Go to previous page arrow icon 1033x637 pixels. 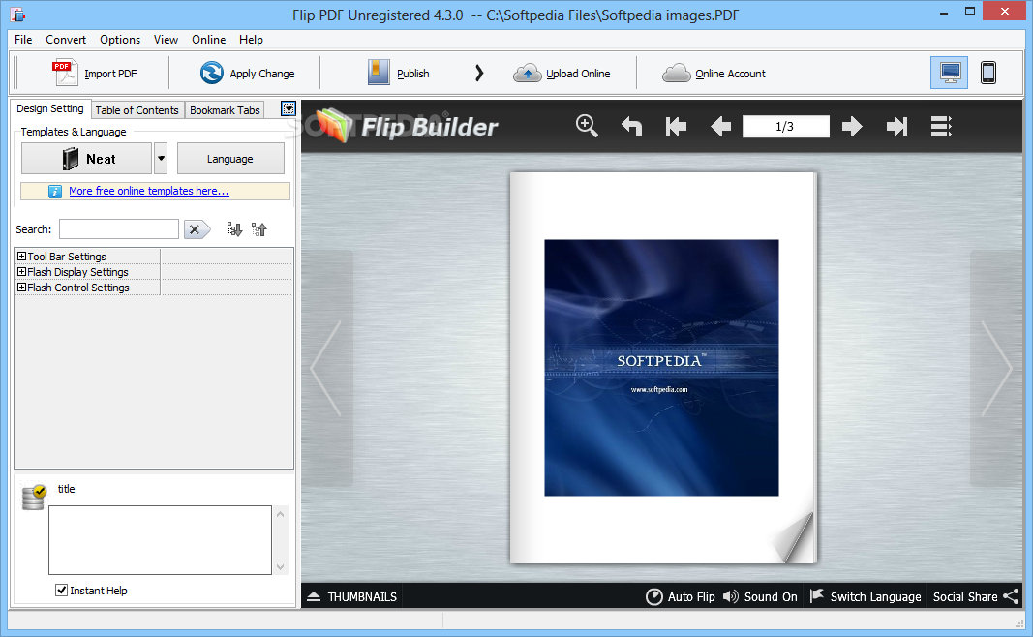720,126
